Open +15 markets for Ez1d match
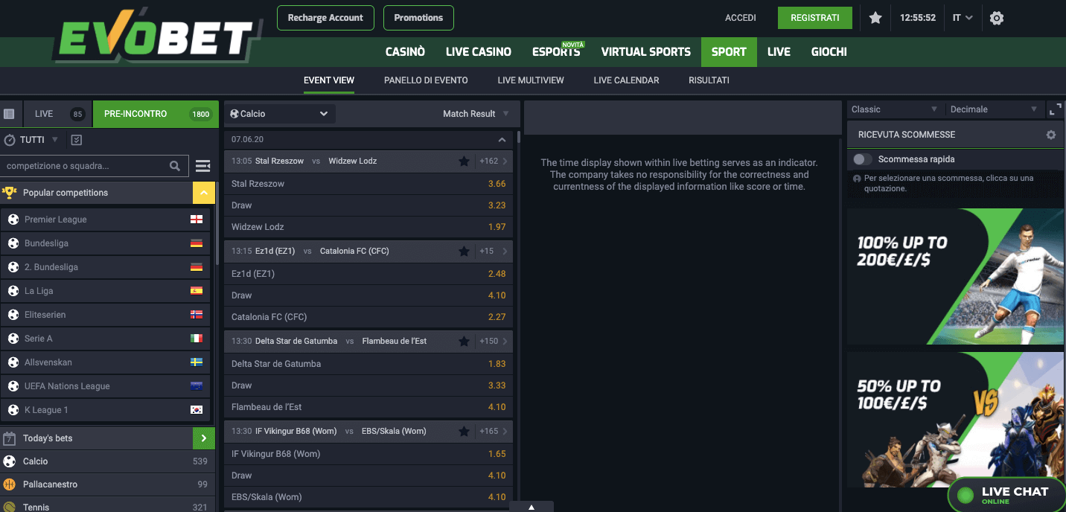1066x512 pixels. point(494,252)
